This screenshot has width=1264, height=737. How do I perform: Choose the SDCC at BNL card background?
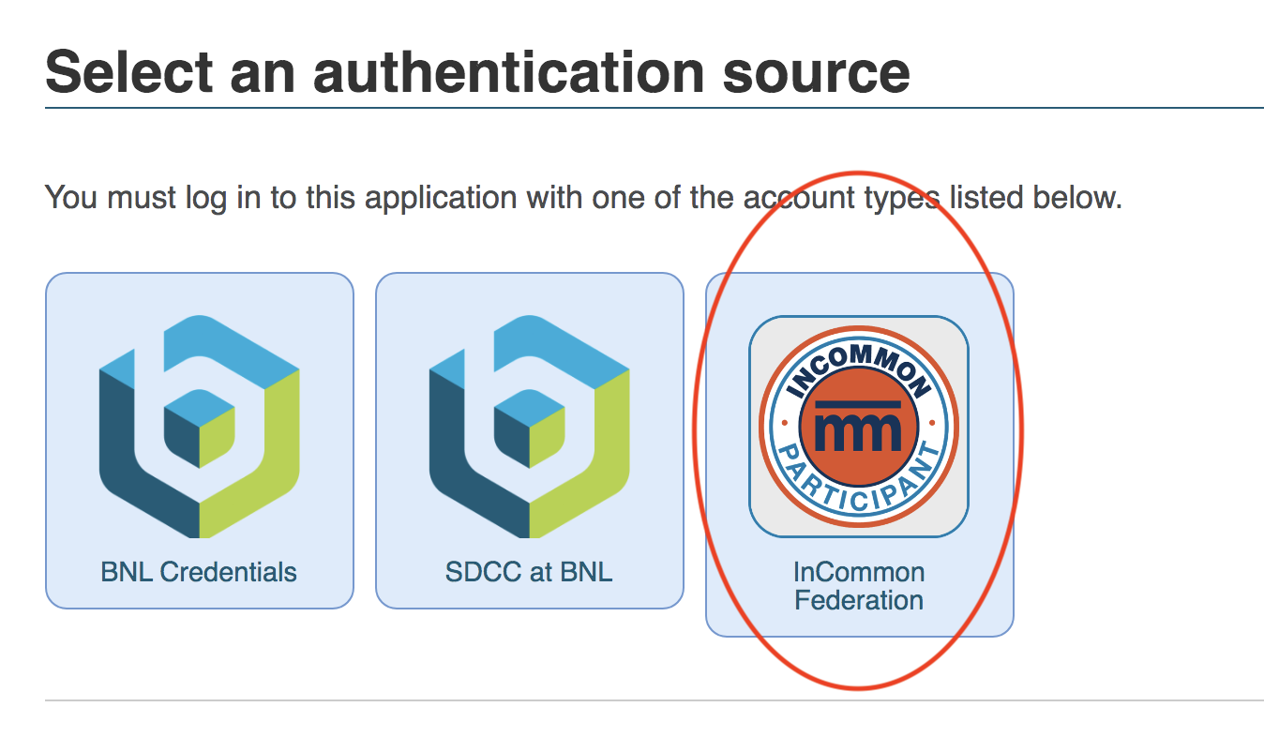point(530,441)
